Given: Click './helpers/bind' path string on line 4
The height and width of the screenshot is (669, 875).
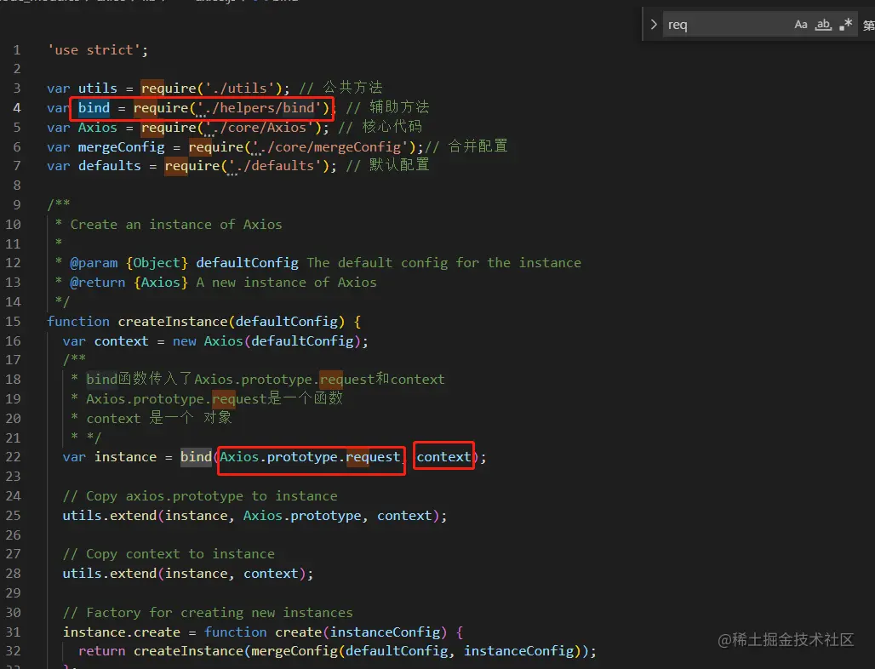Looking at the screenshot, I should 260,108.
